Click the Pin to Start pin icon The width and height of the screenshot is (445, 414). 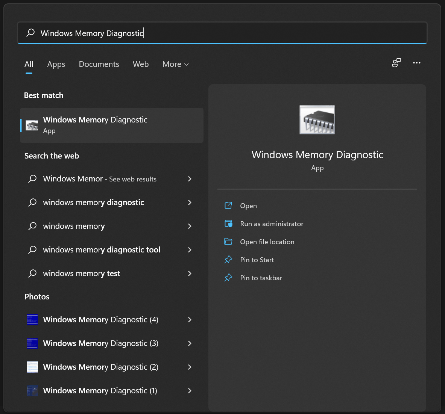click(228, 260)
